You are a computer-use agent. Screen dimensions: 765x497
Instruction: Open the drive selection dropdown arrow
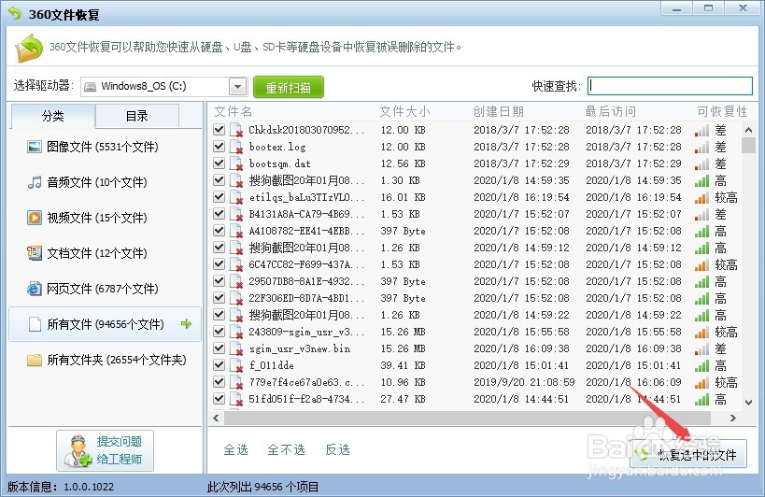pyautogui.click(x=237, y=87)
